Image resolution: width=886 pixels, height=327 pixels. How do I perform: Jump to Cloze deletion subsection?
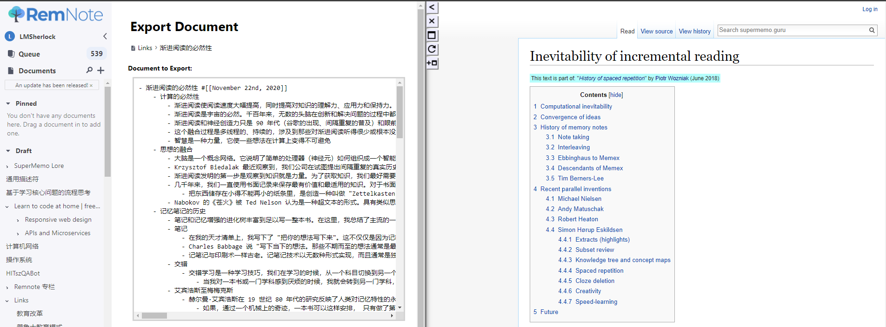(x=595, y=281)
